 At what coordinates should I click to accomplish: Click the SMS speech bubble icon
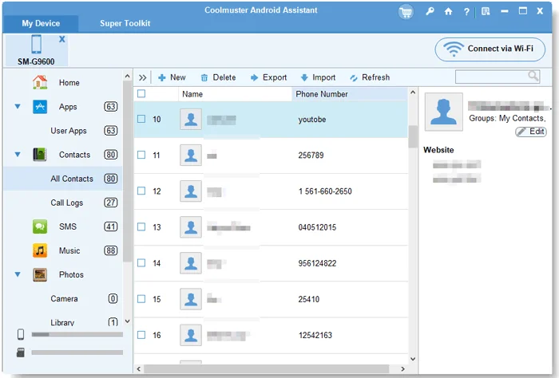pyautogui.click(x=40, y=226)
